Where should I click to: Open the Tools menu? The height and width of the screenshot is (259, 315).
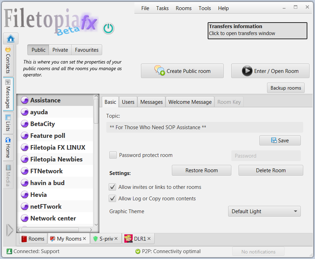pyautogui.click(x=205, y=8)
